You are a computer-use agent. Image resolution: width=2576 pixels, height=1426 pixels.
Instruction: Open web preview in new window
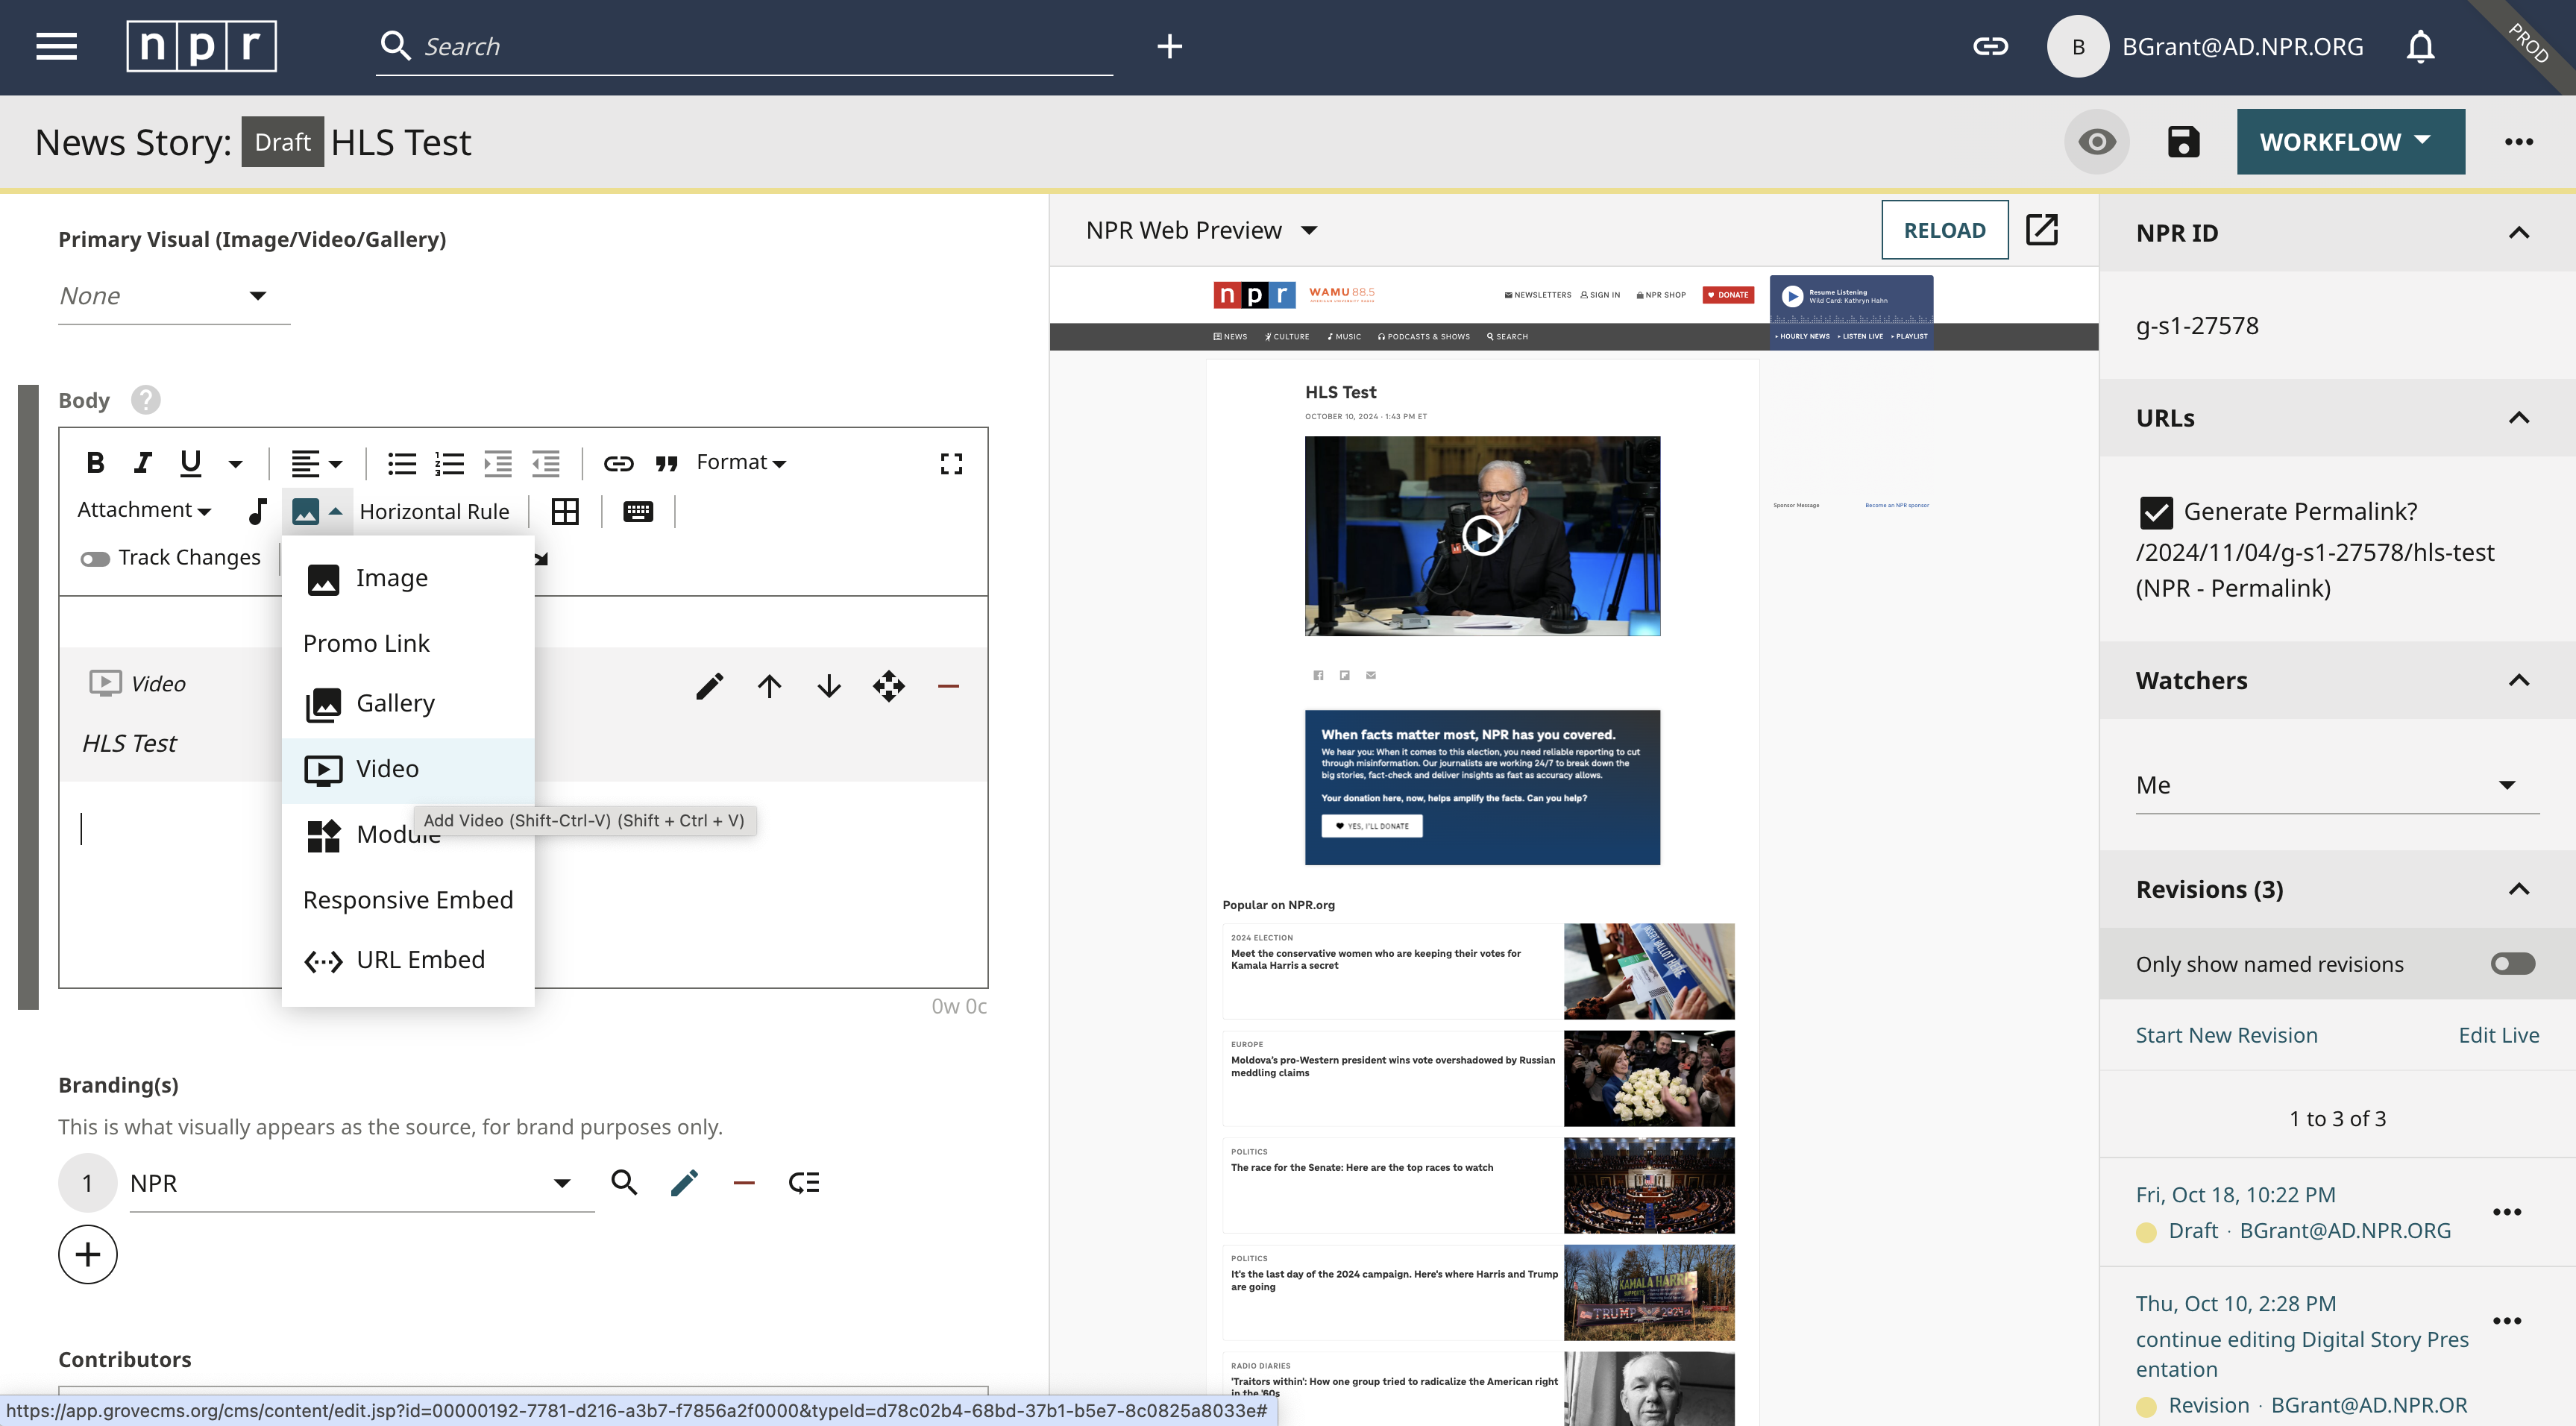[x=2041, y=229]
